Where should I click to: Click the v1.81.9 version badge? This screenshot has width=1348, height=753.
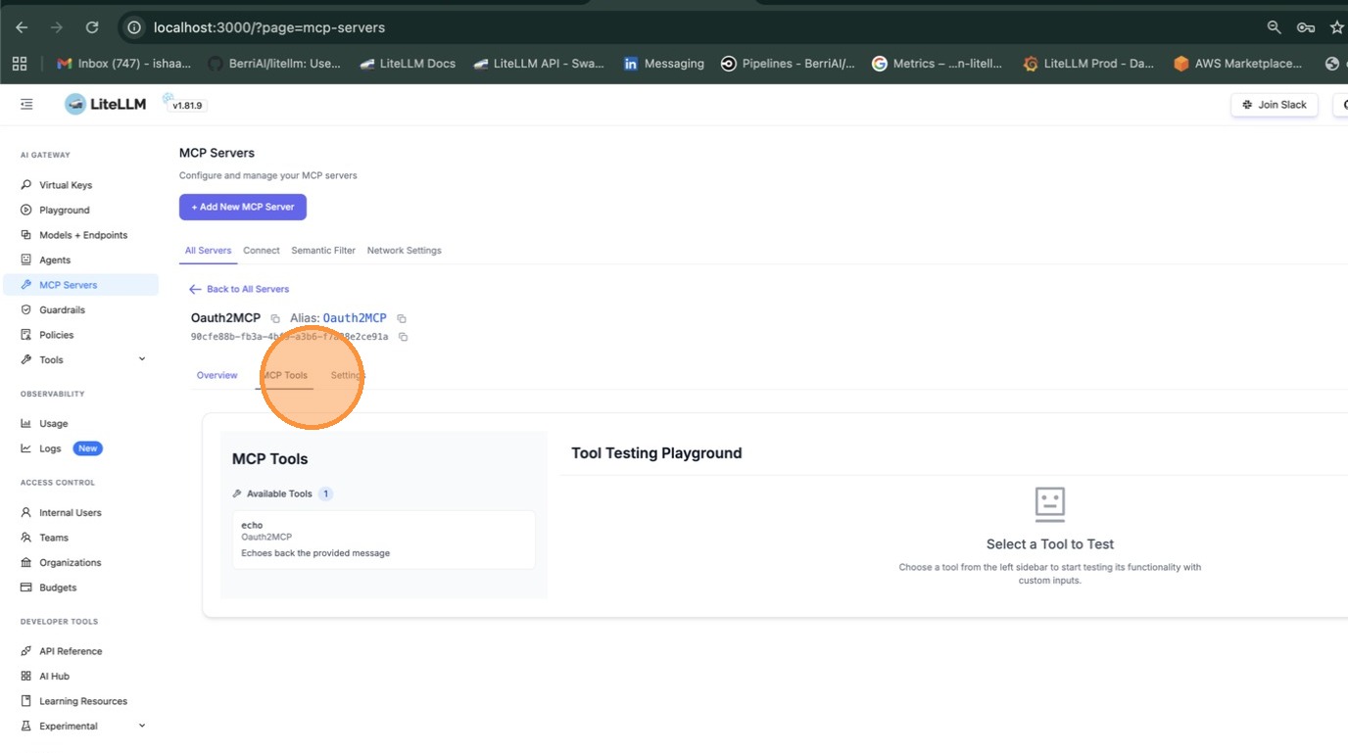coord(187,106)
